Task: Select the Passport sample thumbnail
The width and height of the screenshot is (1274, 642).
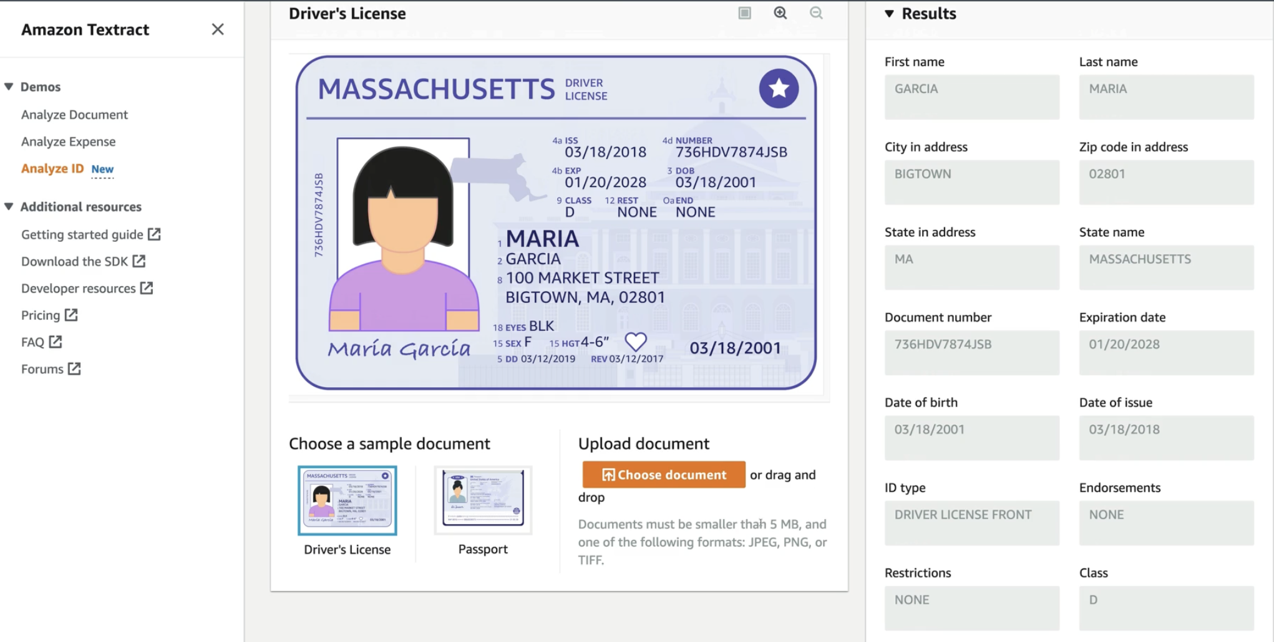Action: point(483,500)
